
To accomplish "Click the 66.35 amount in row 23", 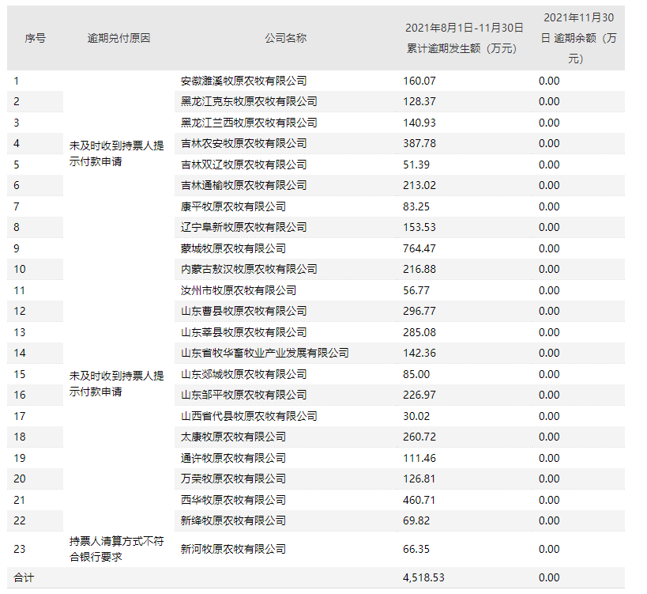I will [x=416, y=549].
